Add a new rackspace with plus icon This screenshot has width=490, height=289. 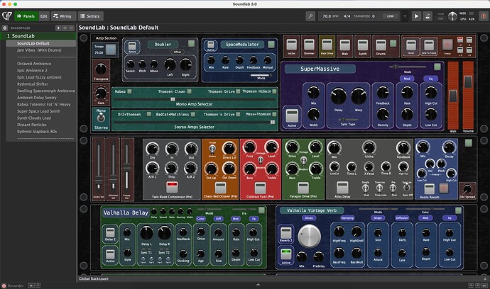pyautogui.click(x=58, y=28)
